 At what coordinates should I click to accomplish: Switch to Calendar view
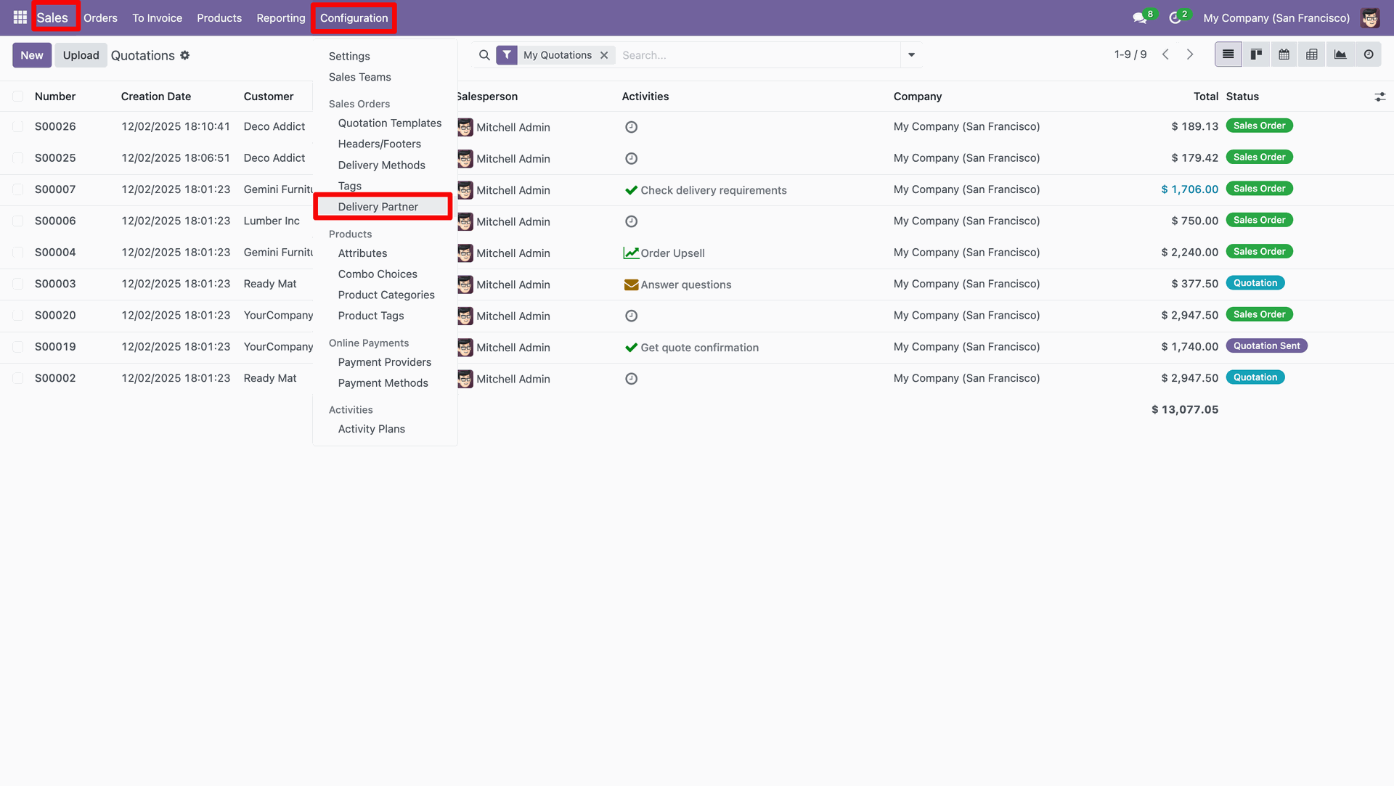1284,54
